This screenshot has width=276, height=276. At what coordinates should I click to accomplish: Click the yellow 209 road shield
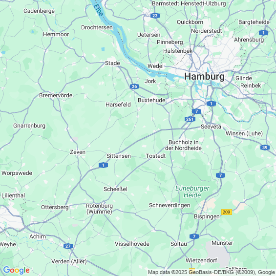tap(227, 212)
